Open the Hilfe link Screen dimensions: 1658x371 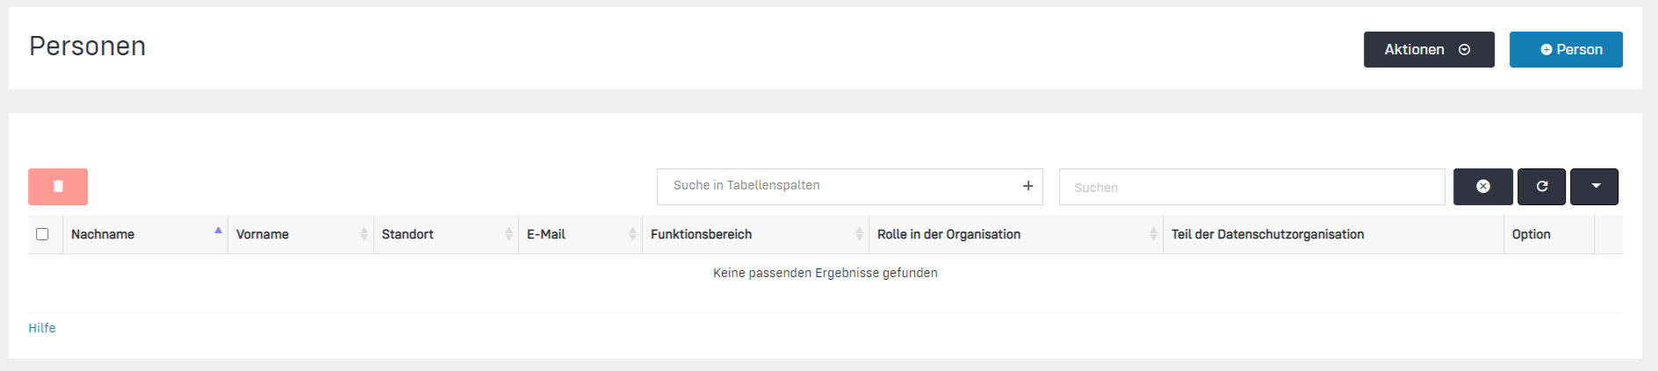pos(42,328)
